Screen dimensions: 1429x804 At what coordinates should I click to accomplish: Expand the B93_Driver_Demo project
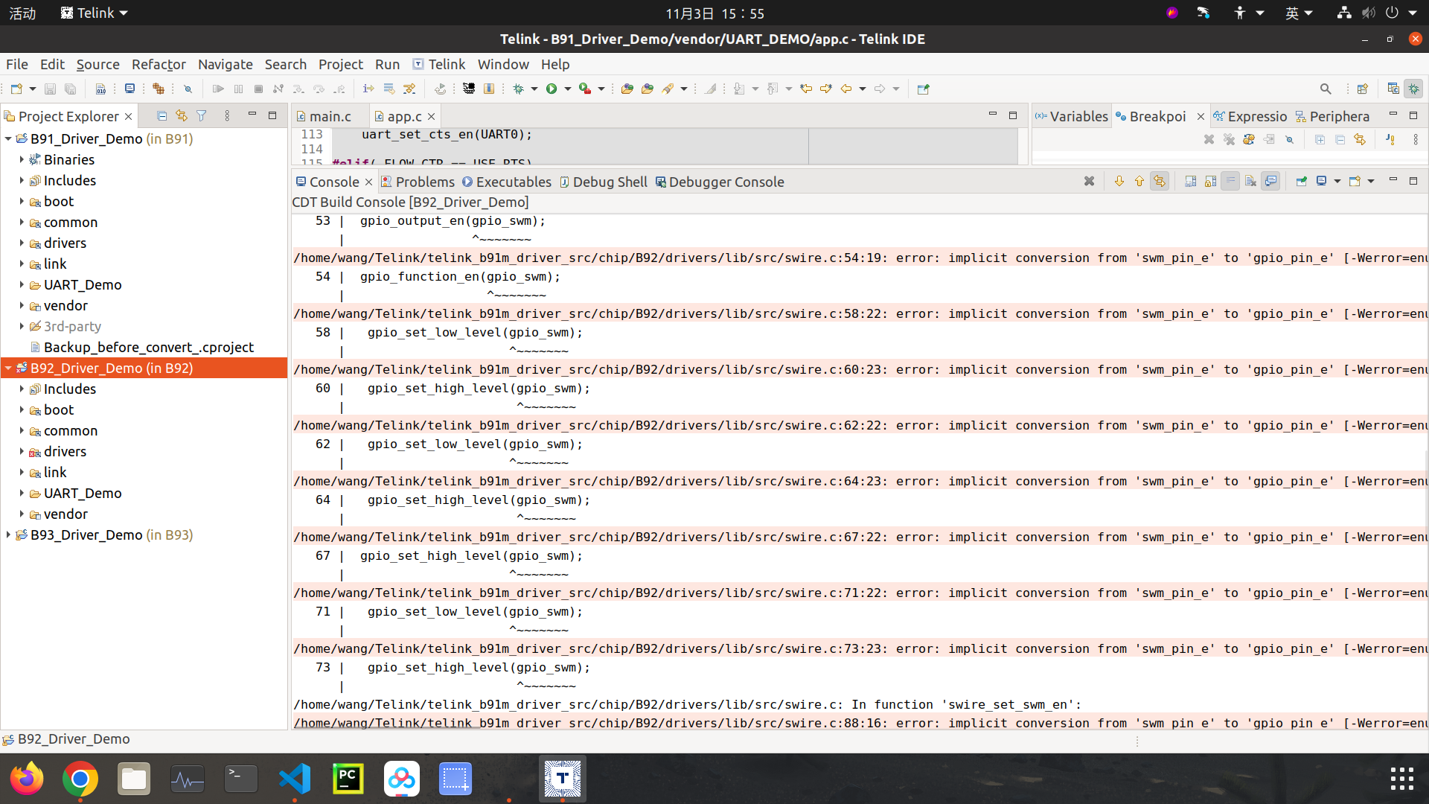[x=8, y=535]
